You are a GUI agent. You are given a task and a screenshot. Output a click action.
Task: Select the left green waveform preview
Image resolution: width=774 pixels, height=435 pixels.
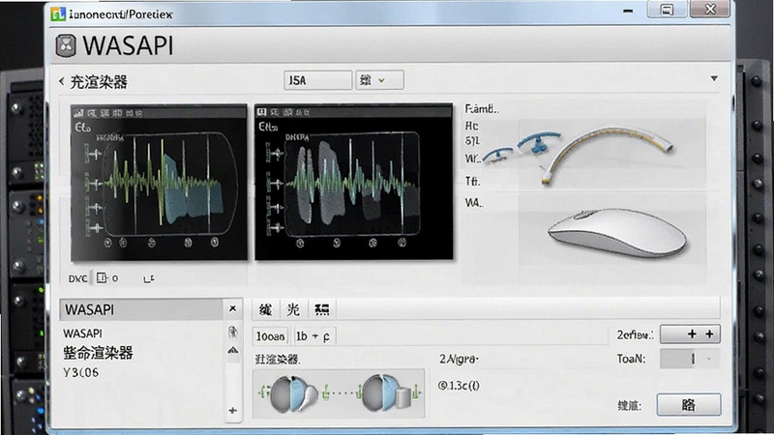tap(159, 183)
